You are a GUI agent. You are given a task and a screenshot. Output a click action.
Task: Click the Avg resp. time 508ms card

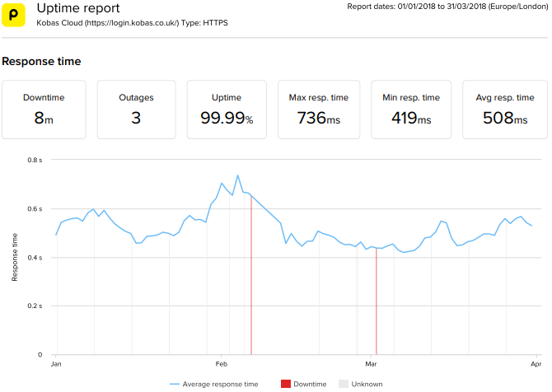click(x=502, y=110)
